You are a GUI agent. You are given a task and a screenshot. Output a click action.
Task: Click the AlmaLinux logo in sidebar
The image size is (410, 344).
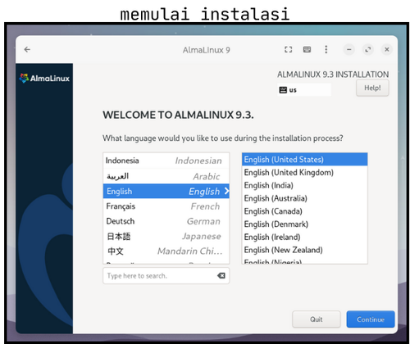point(44,78)
